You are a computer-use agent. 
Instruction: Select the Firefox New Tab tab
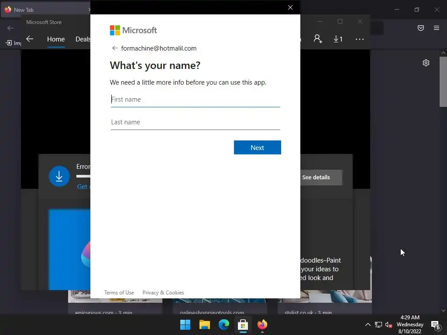[45, 10]
